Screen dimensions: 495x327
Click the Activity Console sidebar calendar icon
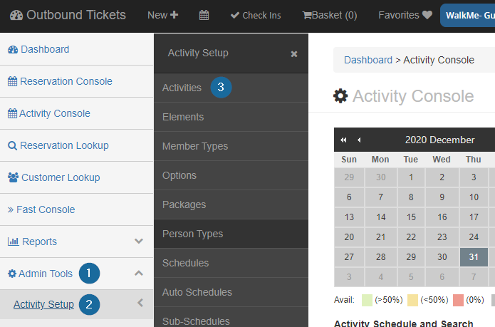(x=12, y=113)
